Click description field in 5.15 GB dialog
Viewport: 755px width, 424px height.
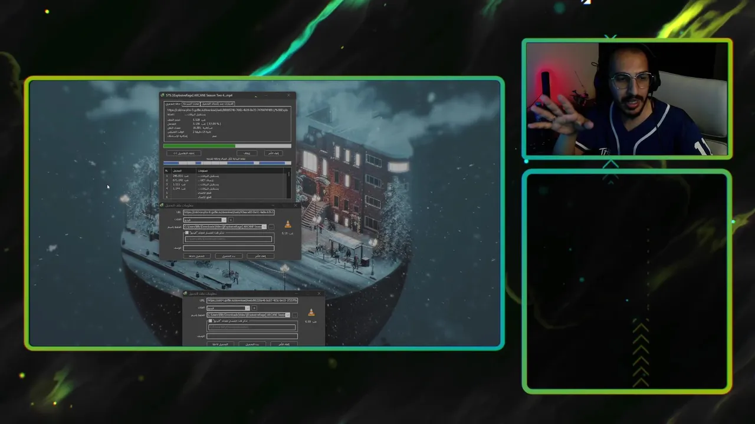[x=229, y=248]
